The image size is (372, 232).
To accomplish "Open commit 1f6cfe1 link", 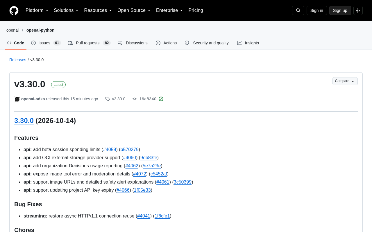I will (162, 216).
